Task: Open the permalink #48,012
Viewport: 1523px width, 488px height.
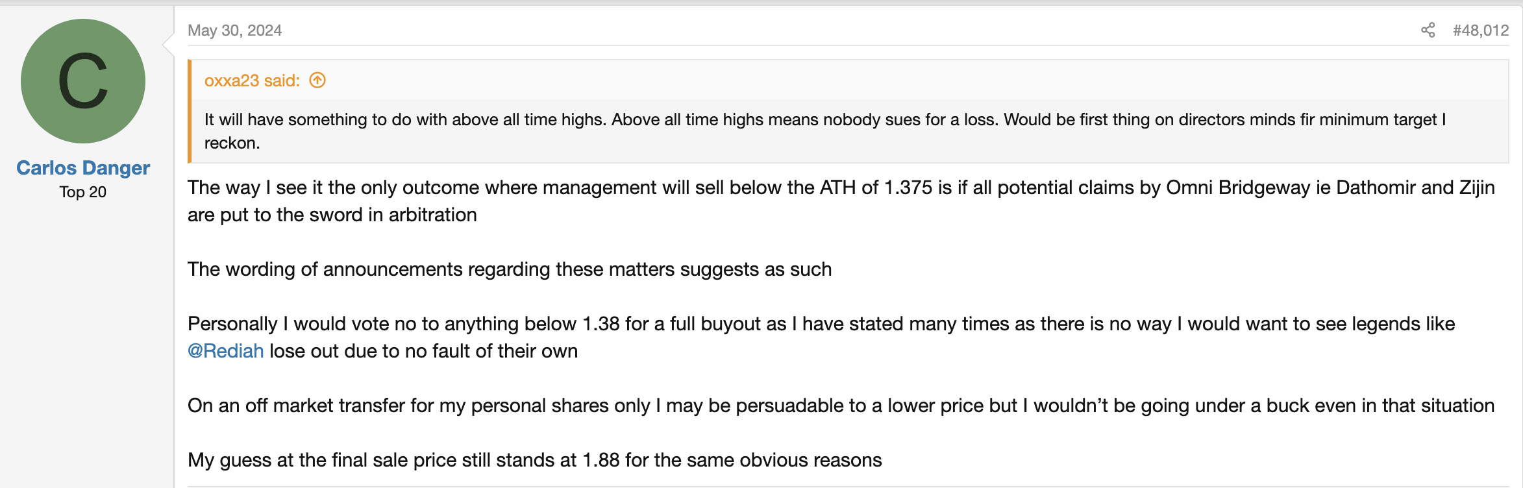Action: [x=1481, y=30]
